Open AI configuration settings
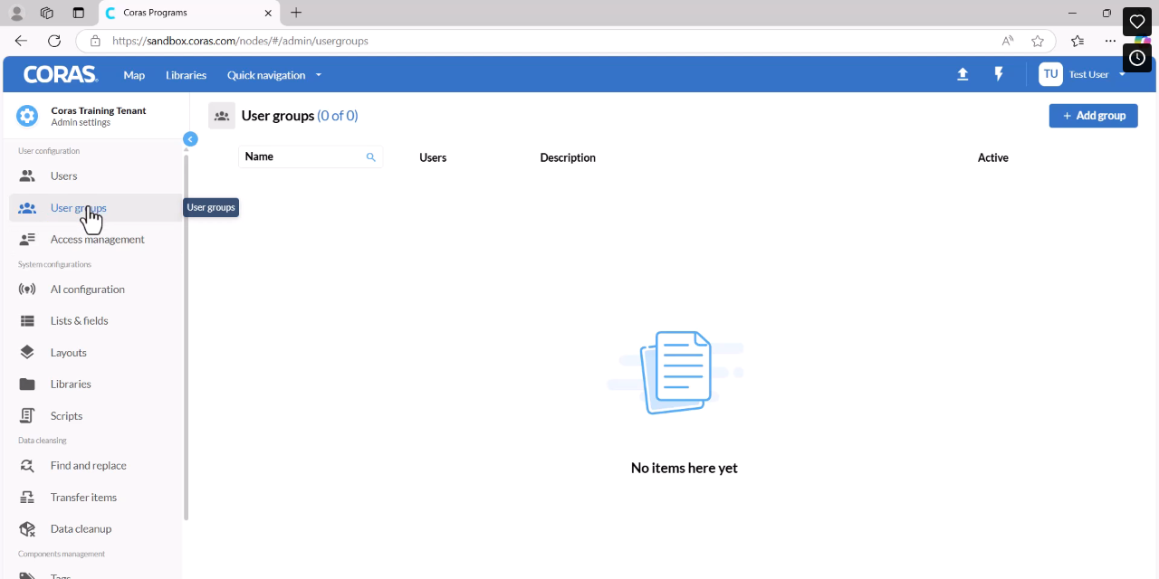This screenshot has width=1159, height=579. coord(87,289)
